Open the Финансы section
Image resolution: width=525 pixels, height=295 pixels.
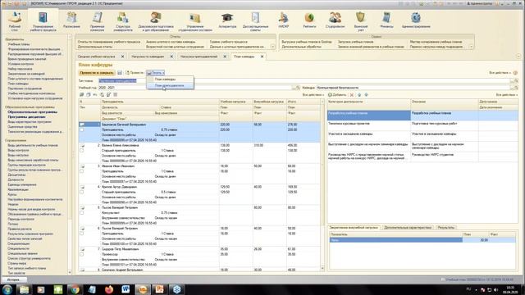tap(386, 20)
